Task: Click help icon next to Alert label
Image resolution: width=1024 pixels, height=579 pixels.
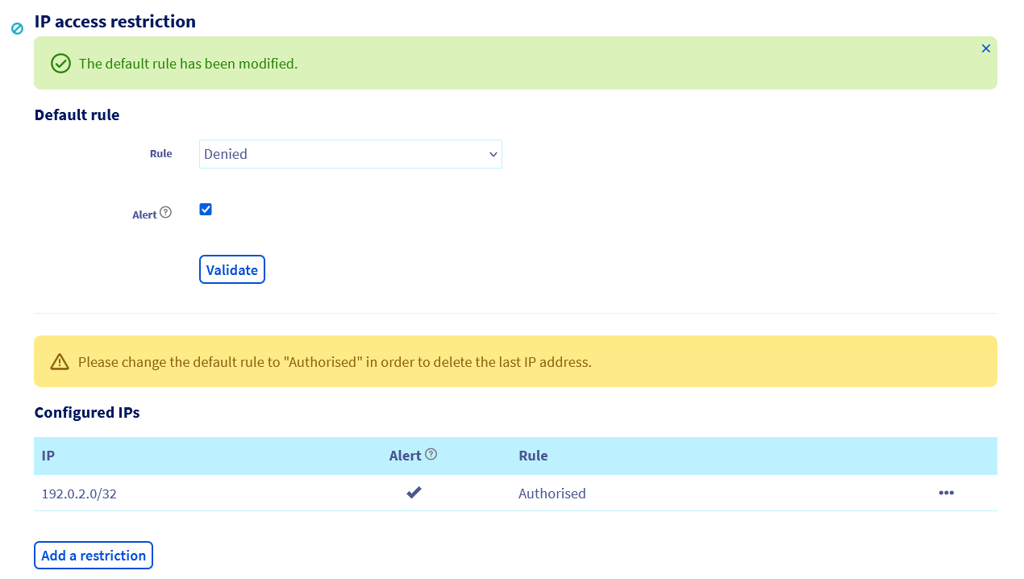Action: (165, 212)
